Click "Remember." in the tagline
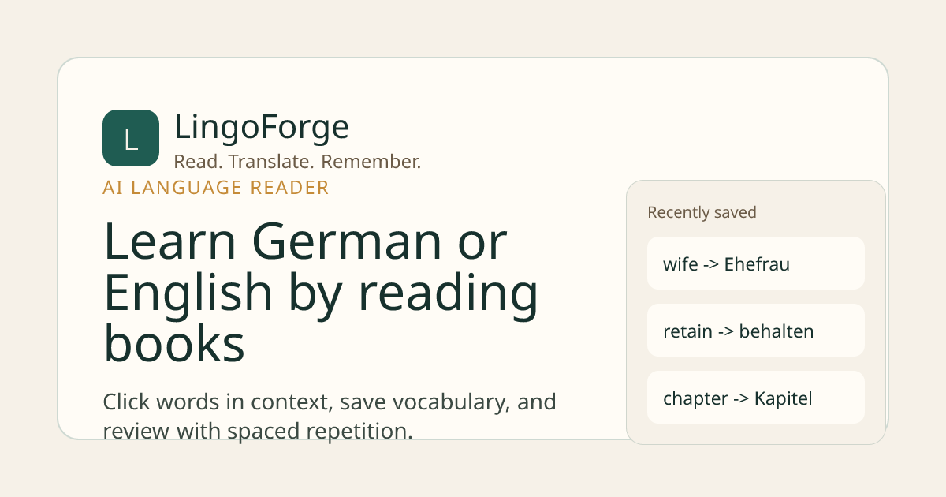The image size is (946, 497). point(371,162)
